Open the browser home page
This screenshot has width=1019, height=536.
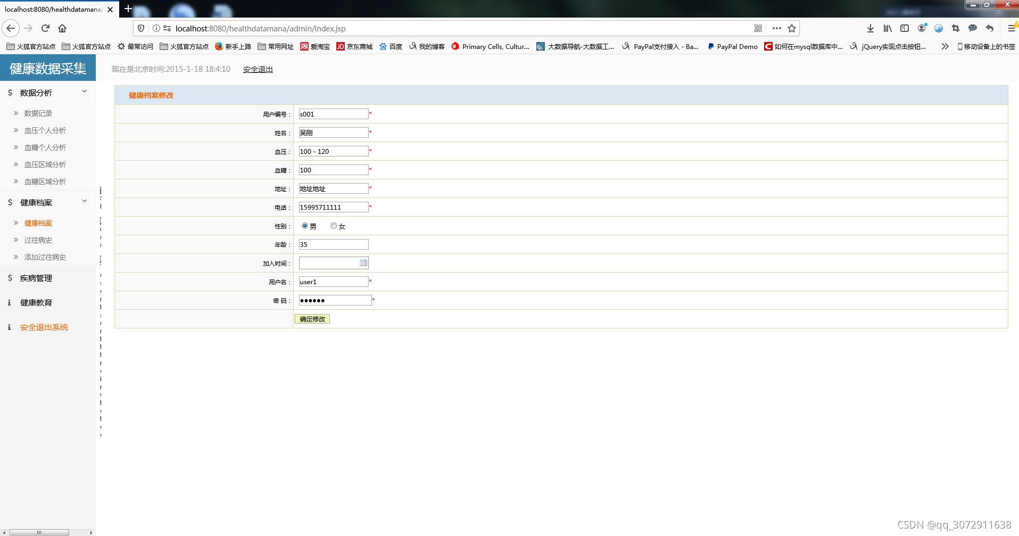pos(62,28)
